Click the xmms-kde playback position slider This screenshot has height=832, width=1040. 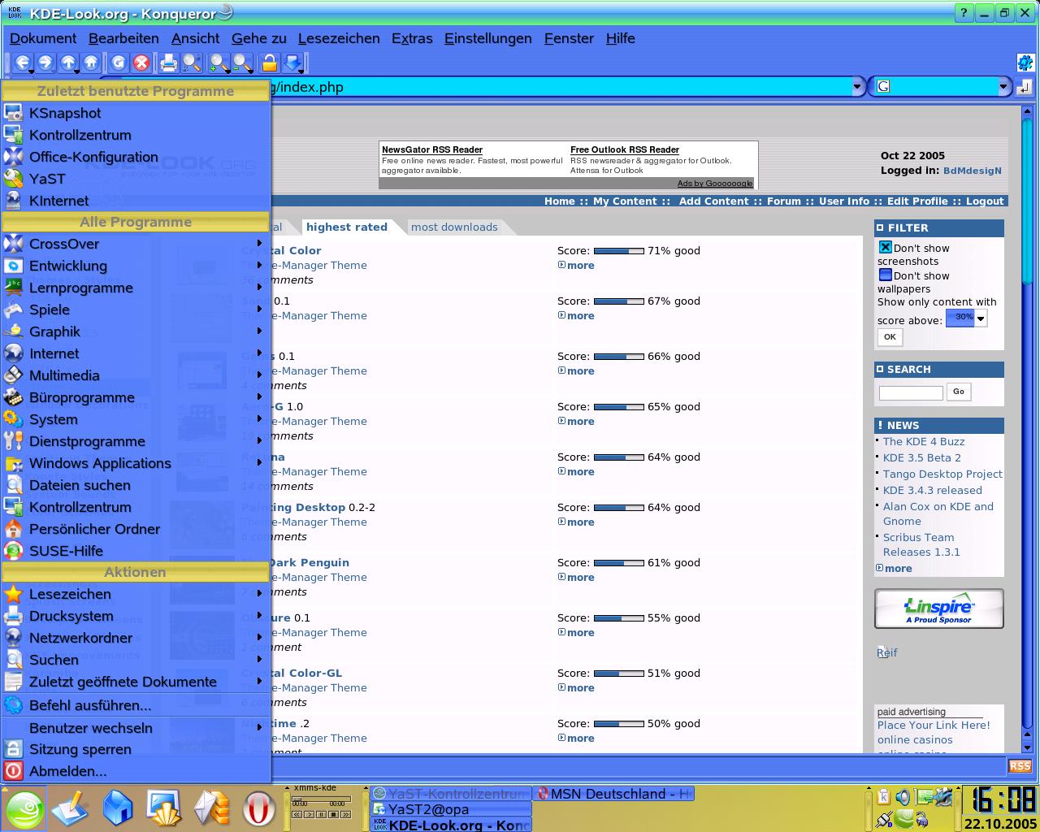click(321, 801)
